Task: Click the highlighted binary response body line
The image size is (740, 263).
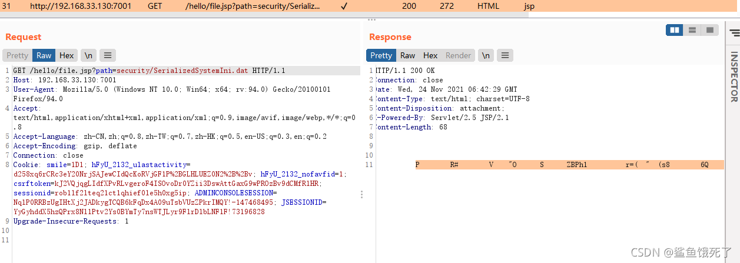Action: [x=569, y=165]
